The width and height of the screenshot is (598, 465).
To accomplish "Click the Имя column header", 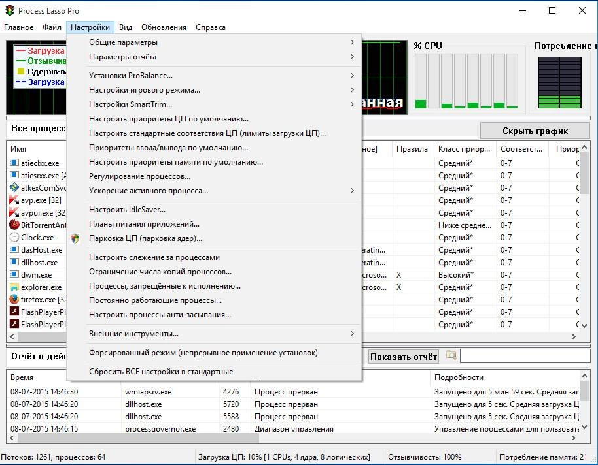I will click(x=37, y=149).
